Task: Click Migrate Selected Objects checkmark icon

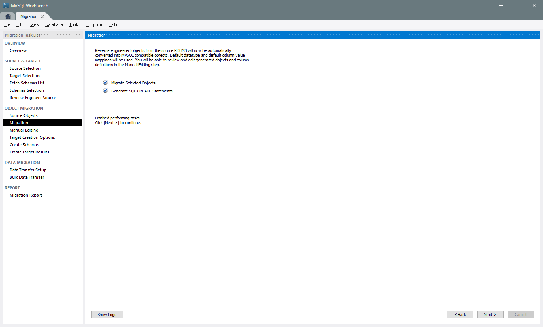Action: point(105,83)
